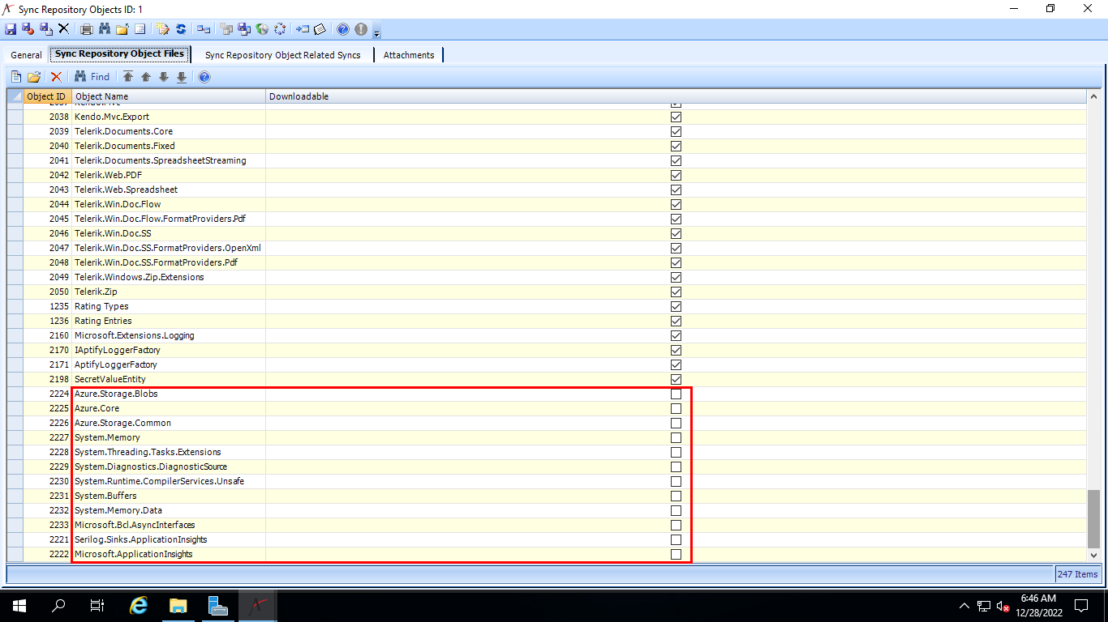Image resolution: width=1108 pixels, height=622 pixels.
Task: Check Downloadable for Serilog.Sinks.ApplicationInsights
Action: [x=676, y=539]
